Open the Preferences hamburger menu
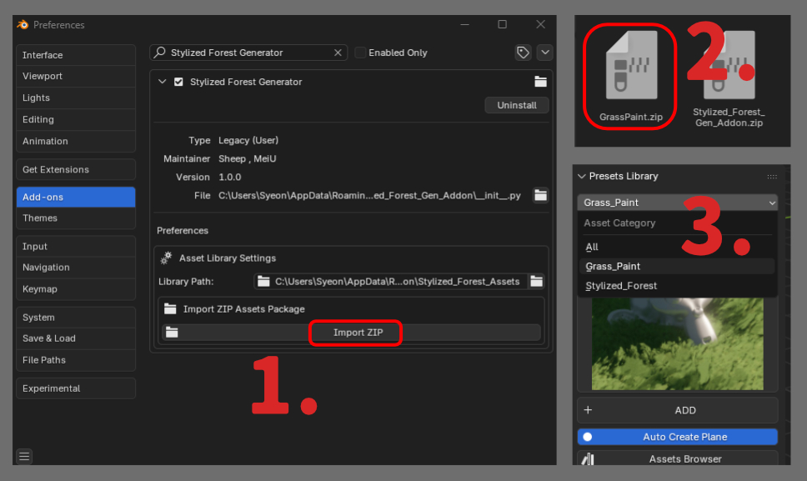This screenshot has width=807, height=481. (x=24, y=456)
